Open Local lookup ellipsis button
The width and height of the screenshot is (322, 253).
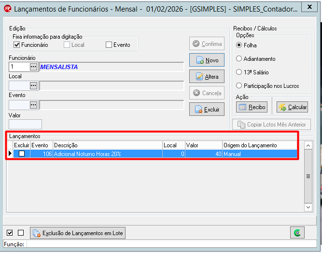33,85
